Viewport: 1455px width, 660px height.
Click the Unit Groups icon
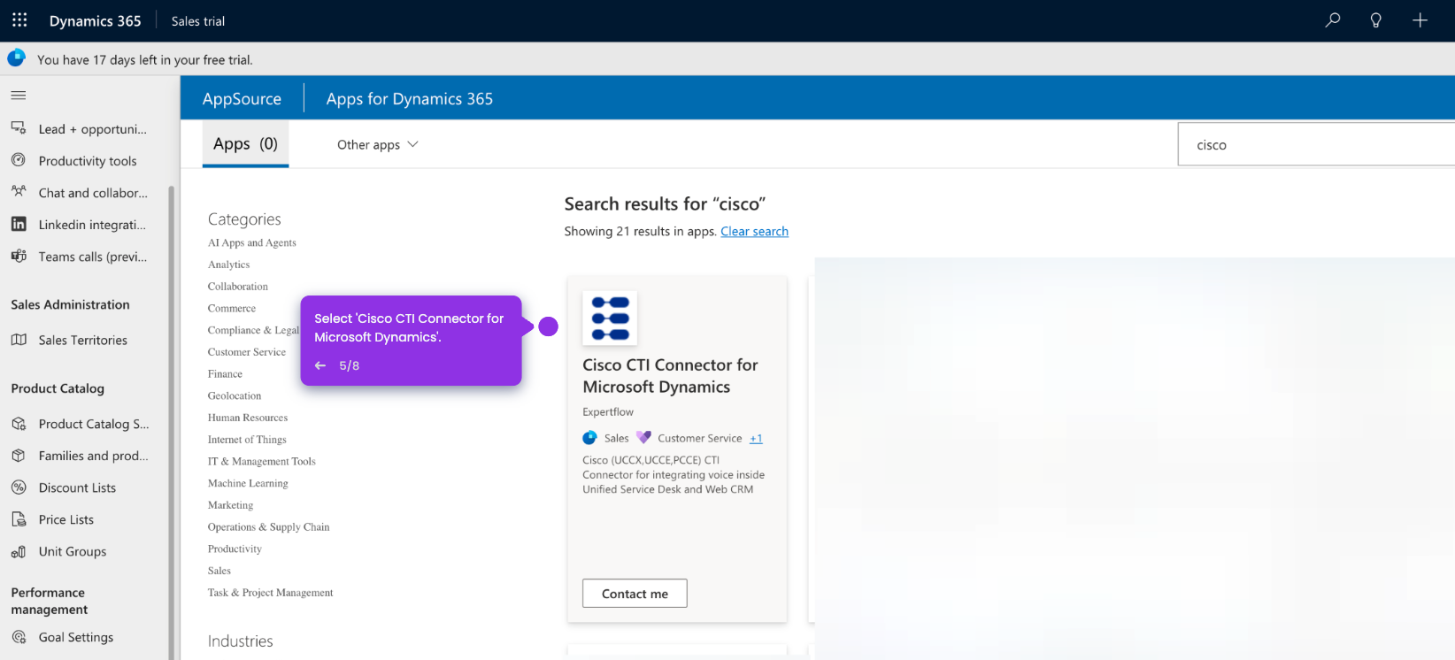[x=19, y=551]
